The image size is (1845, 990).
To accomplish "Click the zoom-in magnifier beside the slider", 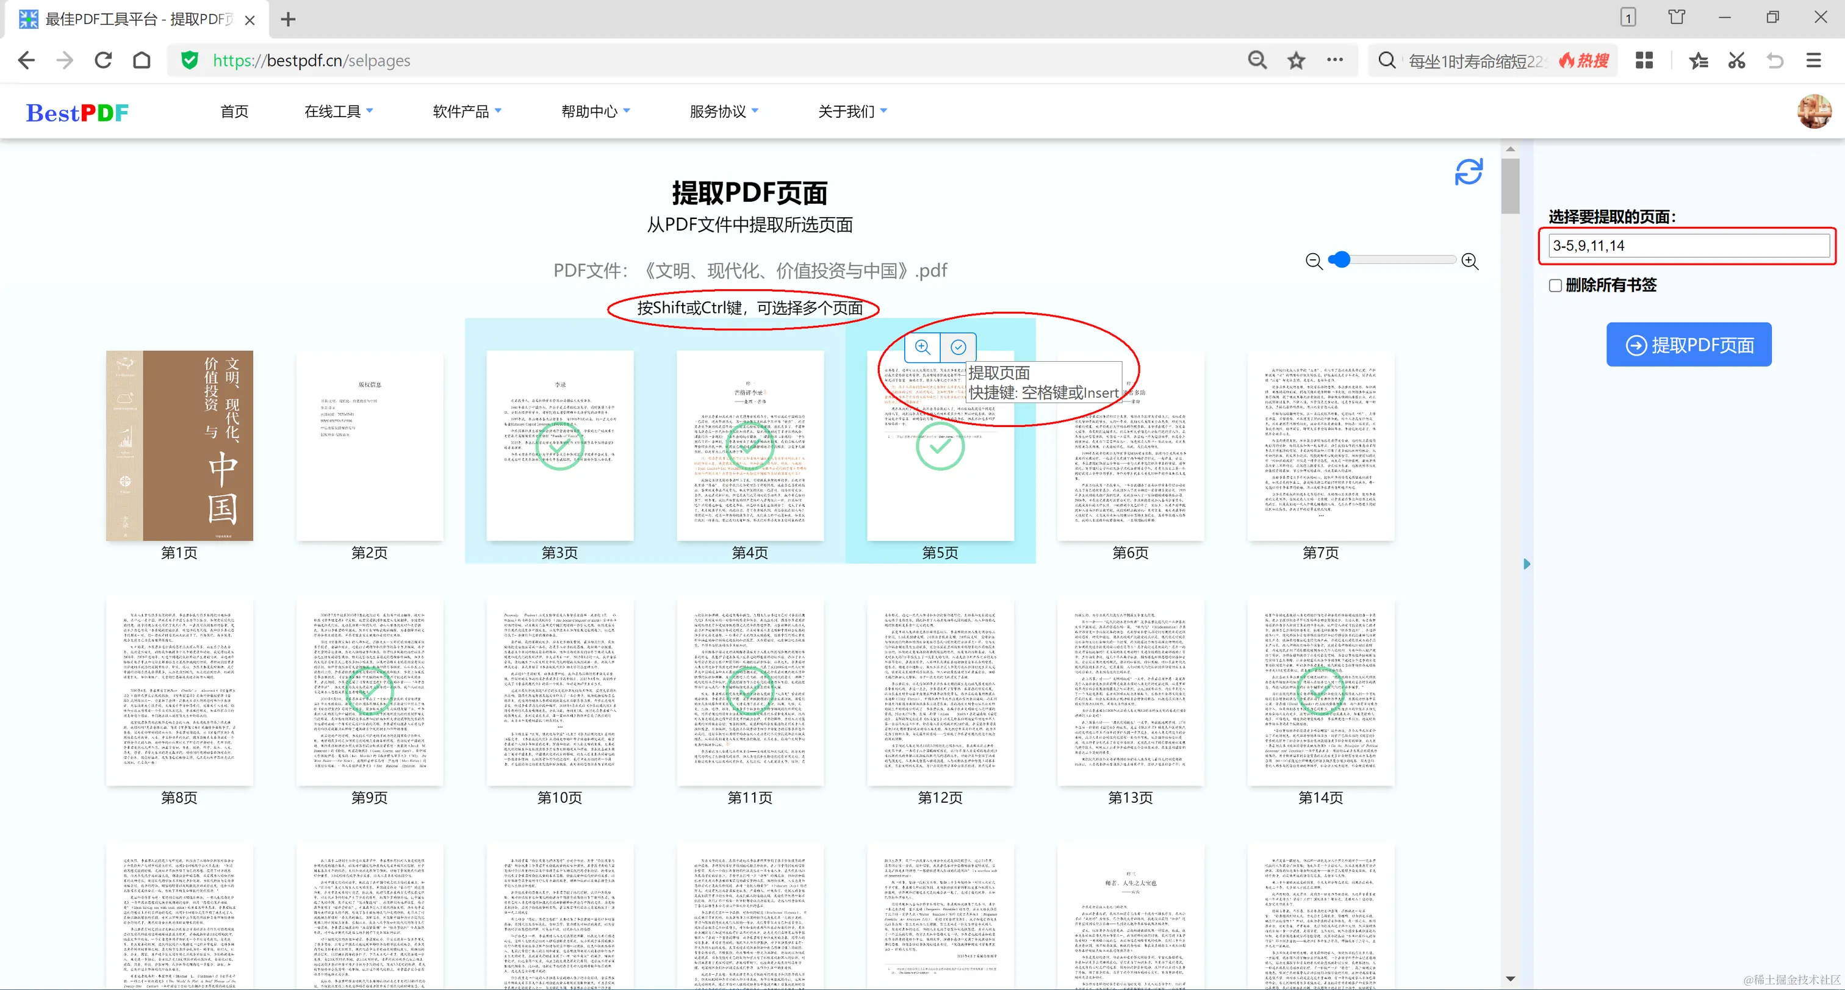I will 1470,261.
